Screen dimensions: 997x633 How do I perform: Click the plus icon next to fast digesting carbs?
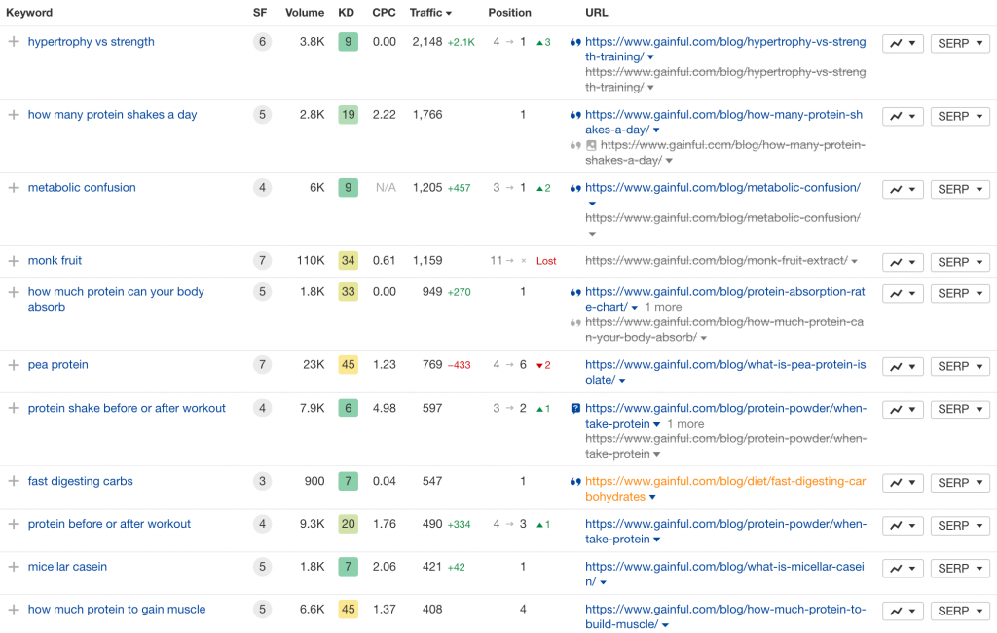pos(14,482)
